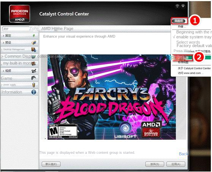Viewport: 212px width, 172px height.
Task: Click the 默认值(E) defaults button
Action: click(51, 164)
